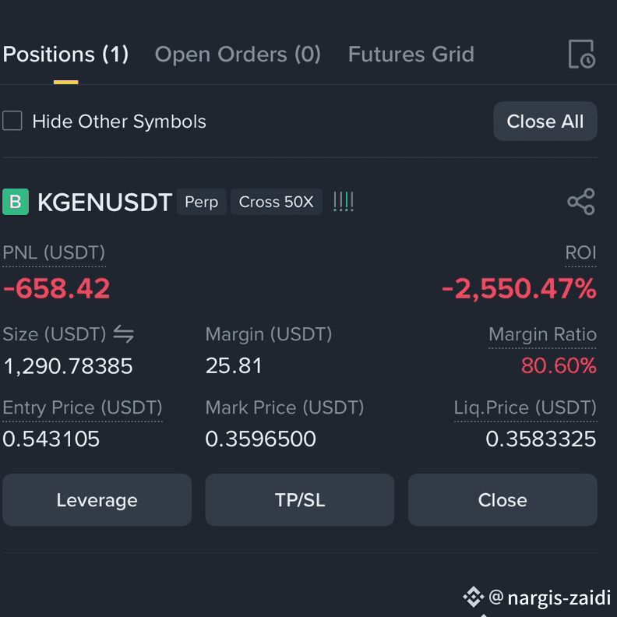Screen dimensions: 617x617
Task: Check Hide Other Symbols box
Action: coord(12,121)
